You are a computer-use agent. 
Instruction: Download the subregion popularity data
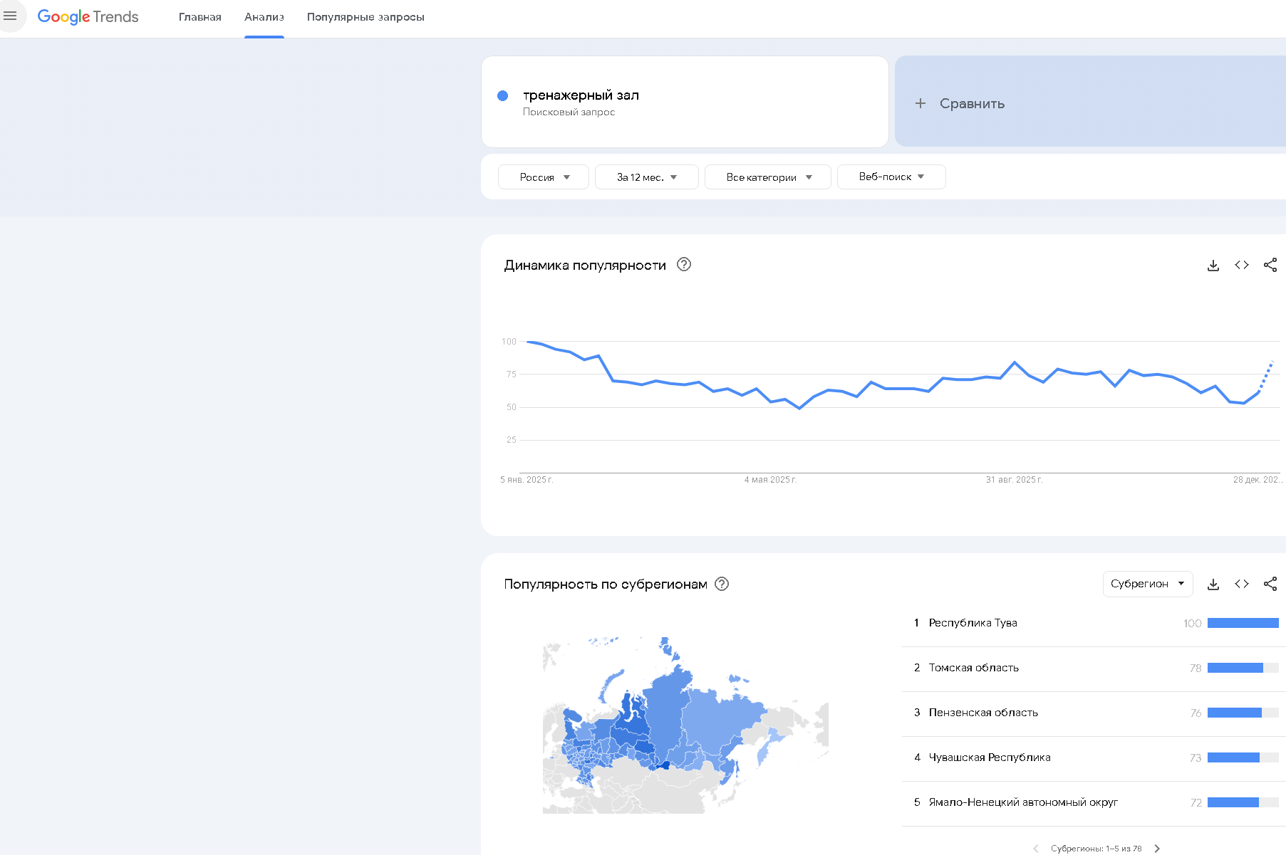[1213, 584]
